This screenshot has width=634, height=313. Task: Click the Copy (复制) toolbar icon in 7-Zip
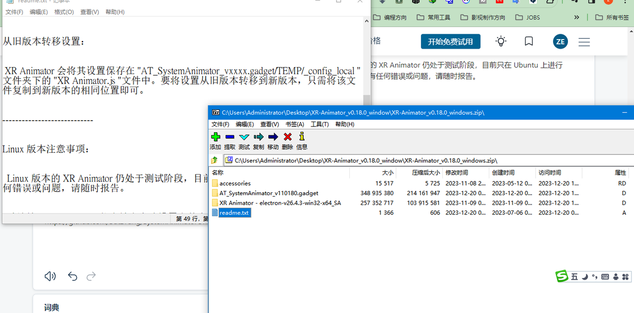pos(258,137)
